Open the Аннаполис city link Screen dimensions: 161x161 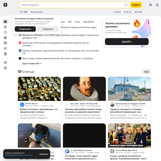(37, 12)
